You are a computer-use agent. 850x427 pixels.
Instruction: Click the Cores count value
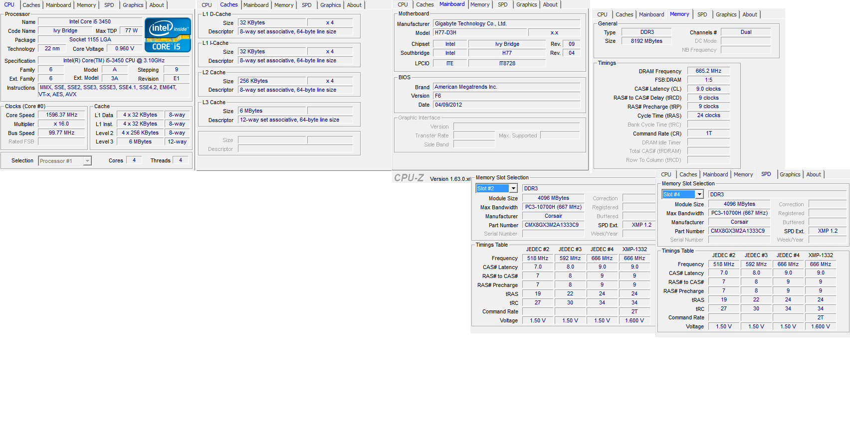134,160
